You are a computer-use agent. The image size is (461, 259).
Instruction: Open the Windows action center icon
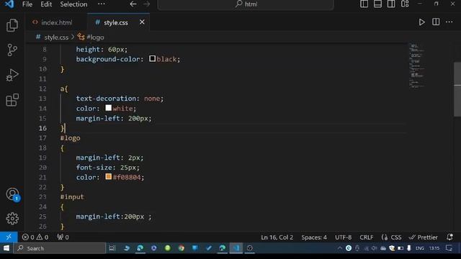tap(449, 248)
